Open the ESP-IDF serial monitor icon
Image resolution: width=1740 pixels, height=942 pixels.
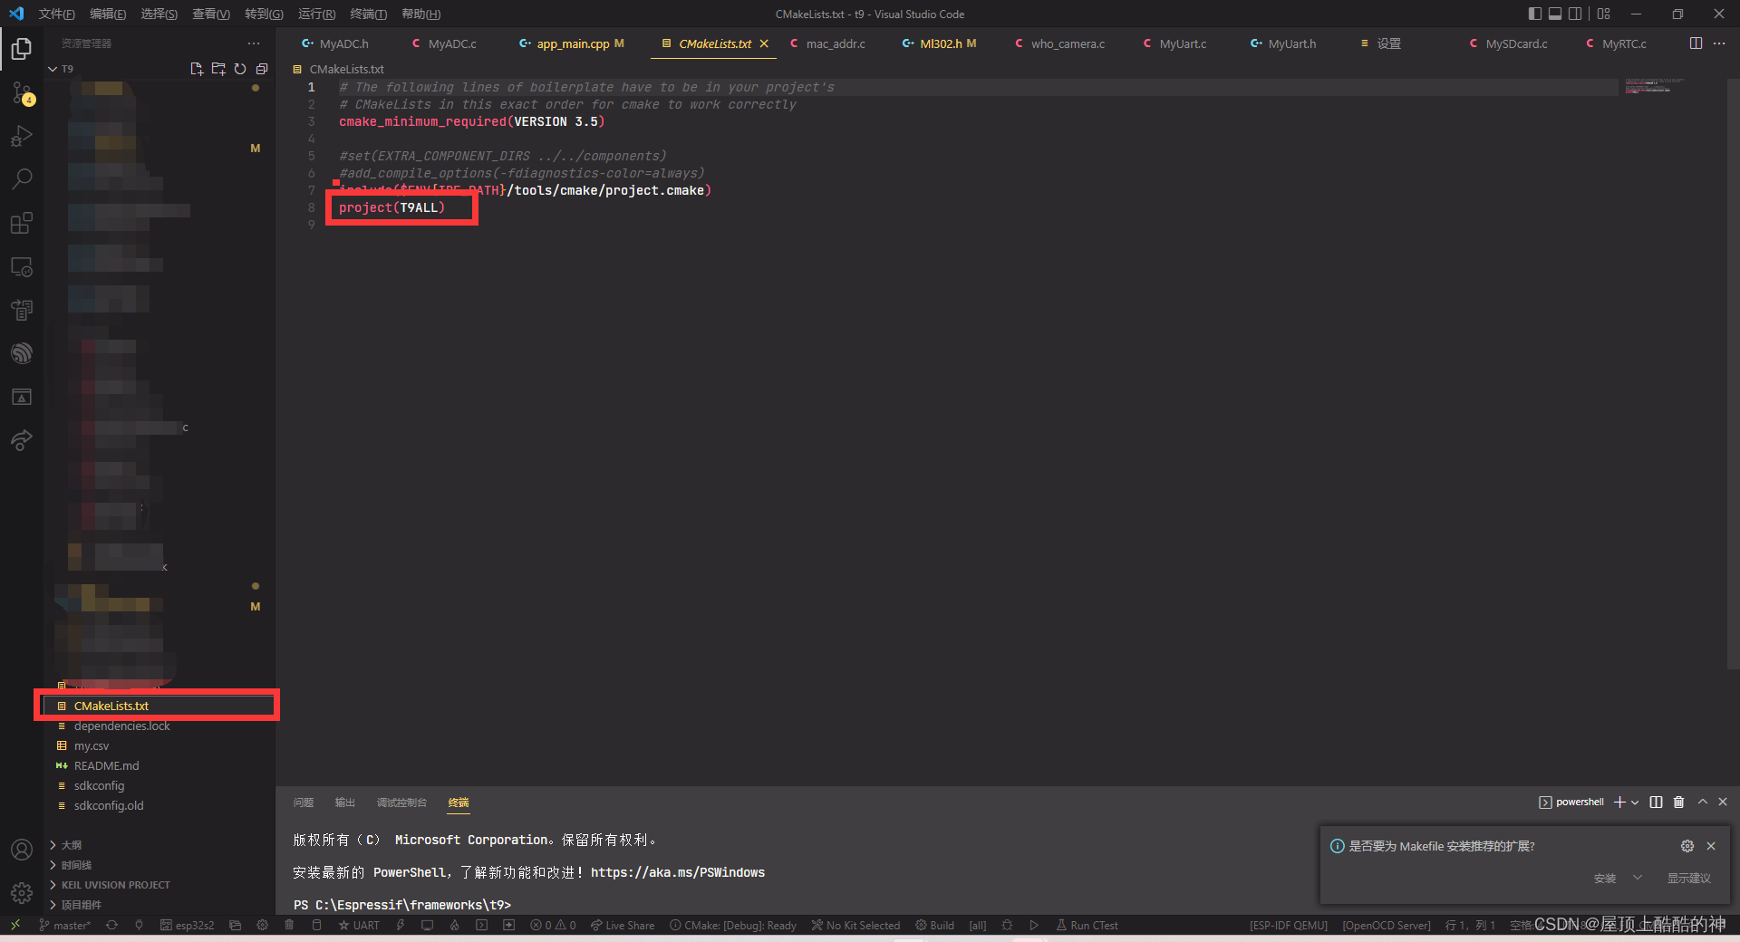427,925
